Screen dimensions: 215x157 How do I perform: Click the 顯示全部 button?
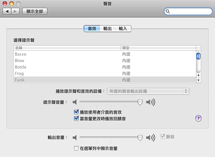35,11
